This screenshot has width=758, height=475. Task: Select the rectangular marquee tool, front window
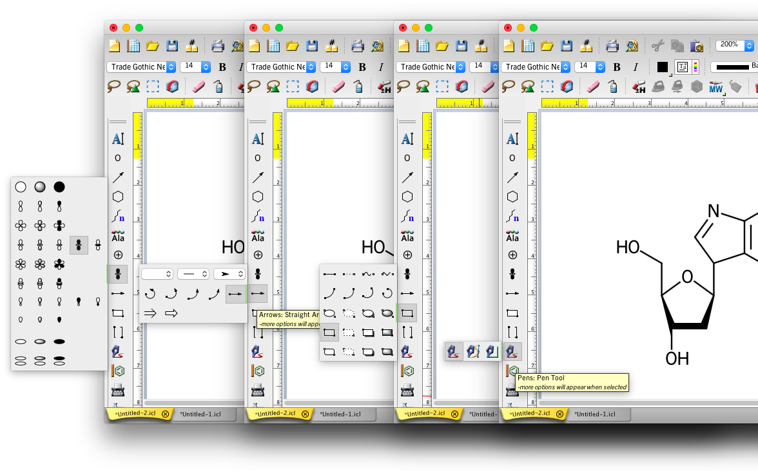[547, 86]
